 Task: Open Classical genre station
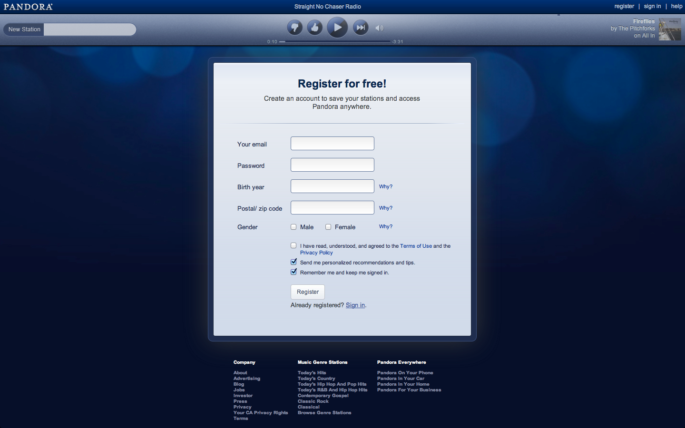(309, 407)
